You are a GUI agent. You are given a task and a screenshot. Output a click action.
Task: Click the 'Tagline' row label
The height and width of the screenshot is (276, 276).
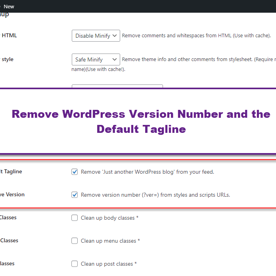tap(13, 171)
